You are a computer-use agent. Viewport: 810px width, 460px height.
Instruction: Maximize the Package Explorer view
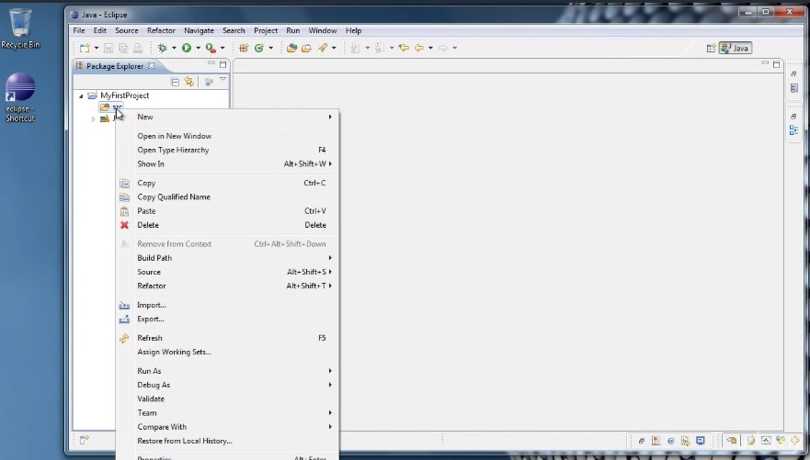[222, 65]
